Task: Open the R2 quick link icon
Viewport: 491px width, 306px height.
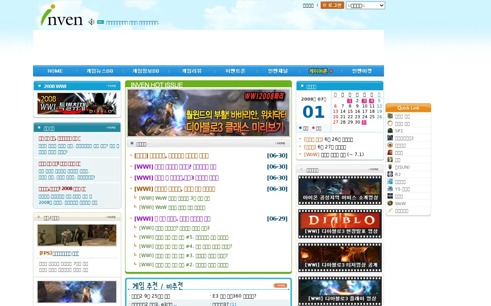Action: [x=390, y=174]
